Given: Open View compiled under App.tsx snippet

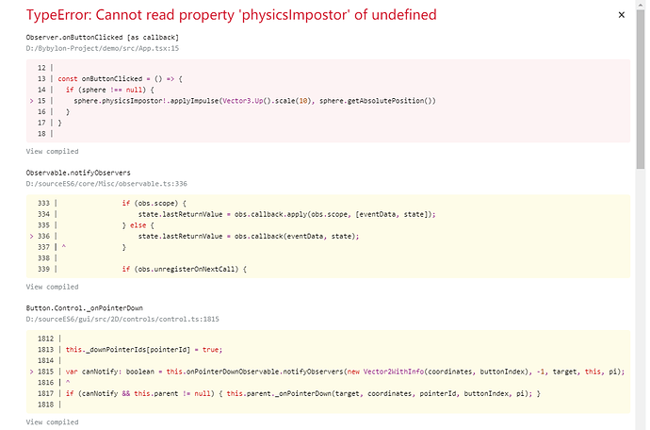Looking at the screenshot, I should pos(52,151).
